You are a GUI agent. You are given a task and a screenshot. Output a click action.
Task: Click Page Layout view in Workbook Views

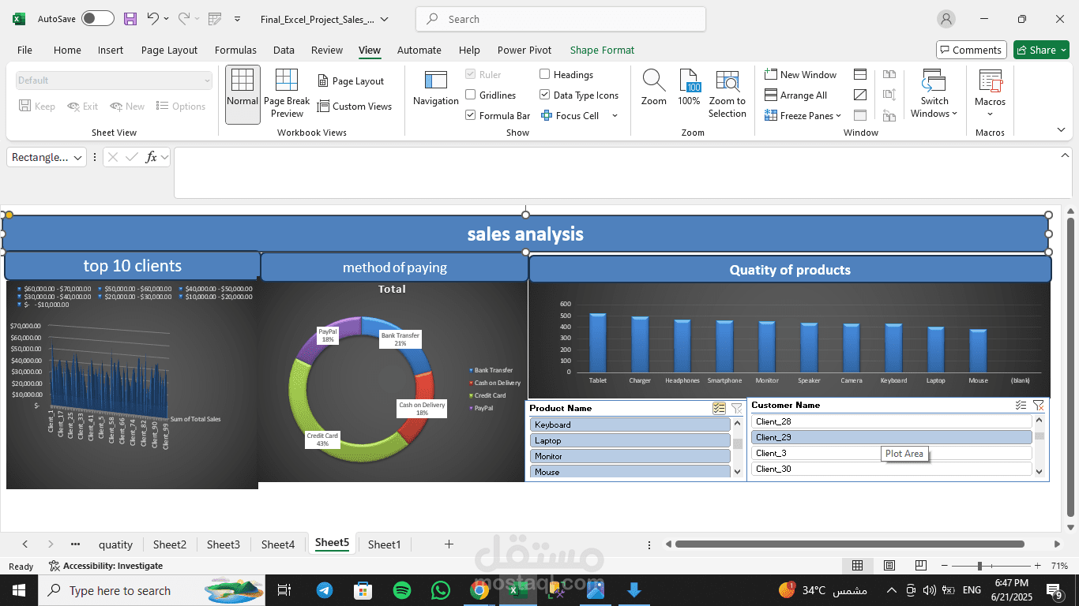point(351,80)
